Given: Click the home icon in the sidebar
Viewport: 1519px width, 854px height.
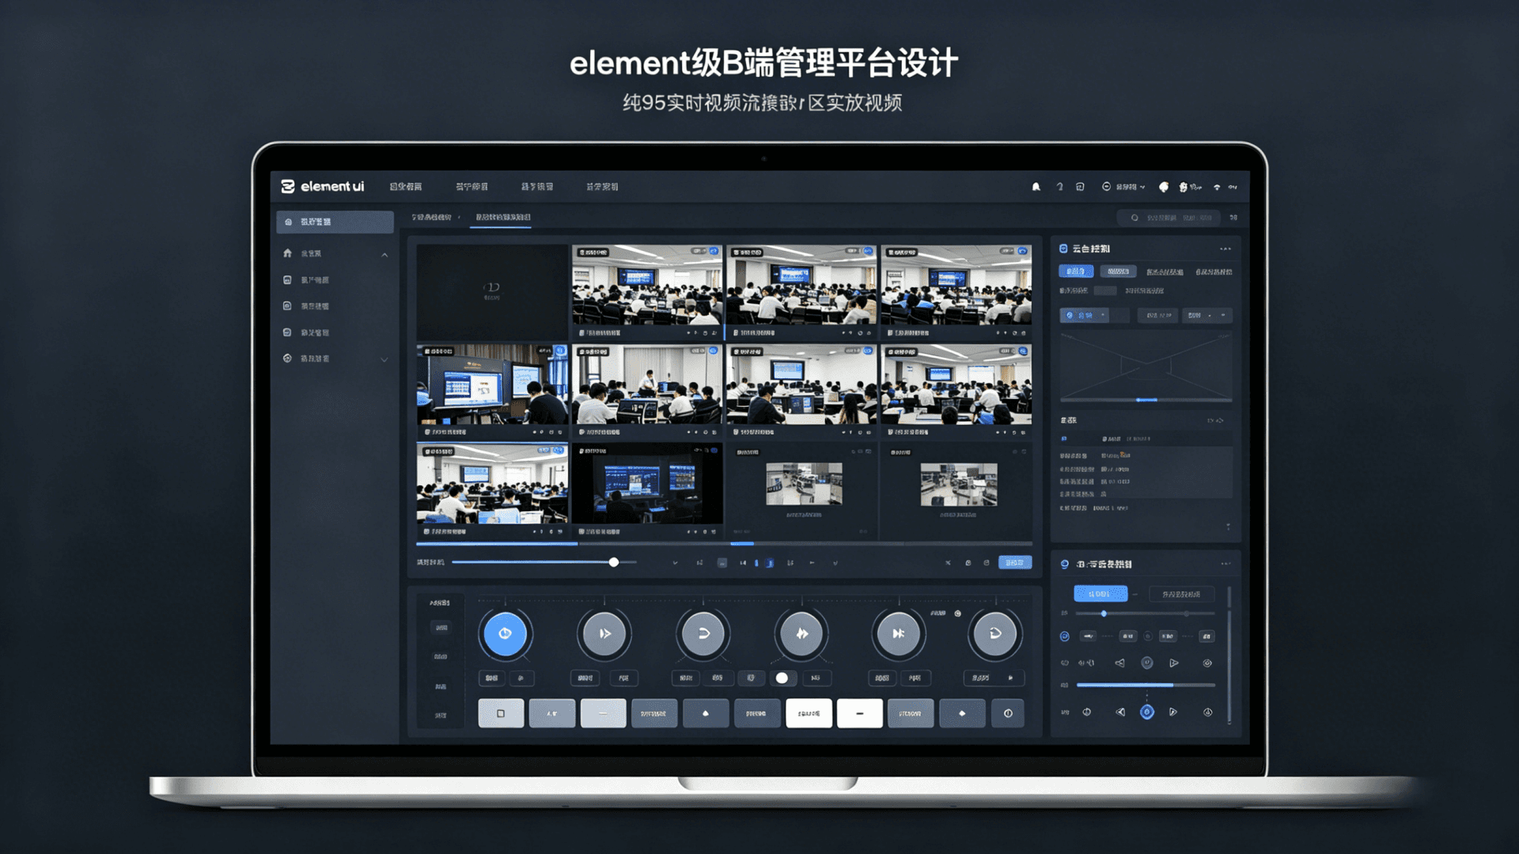Looking at the screenshot, I should (x=287, y=253).
